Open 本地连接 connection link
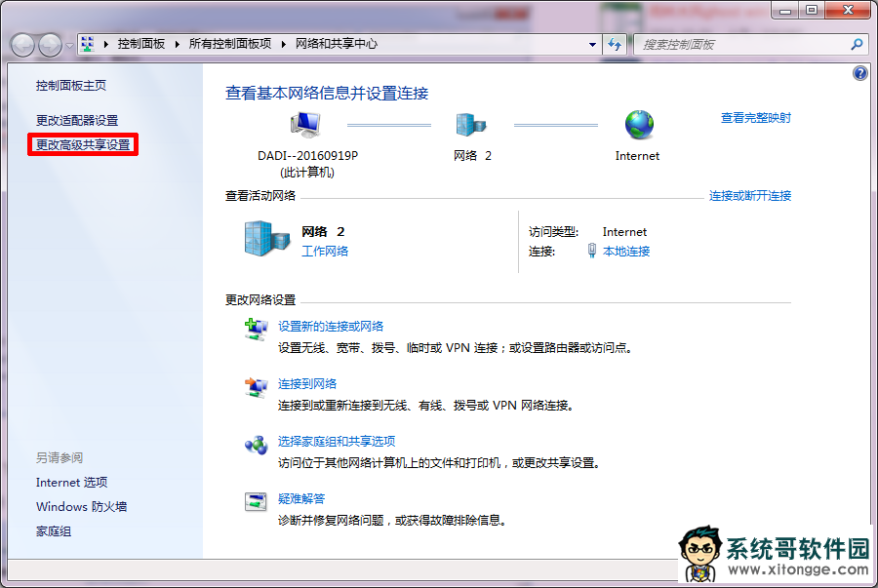 pos(626,252)
